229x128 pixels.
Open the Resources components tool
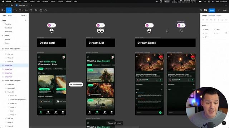click(x=36, y=10)
